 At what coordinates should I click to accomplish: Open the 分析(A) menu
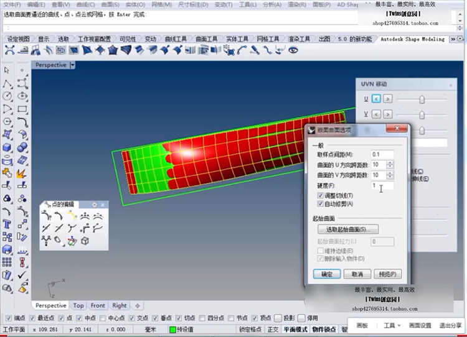click(272, 4)
